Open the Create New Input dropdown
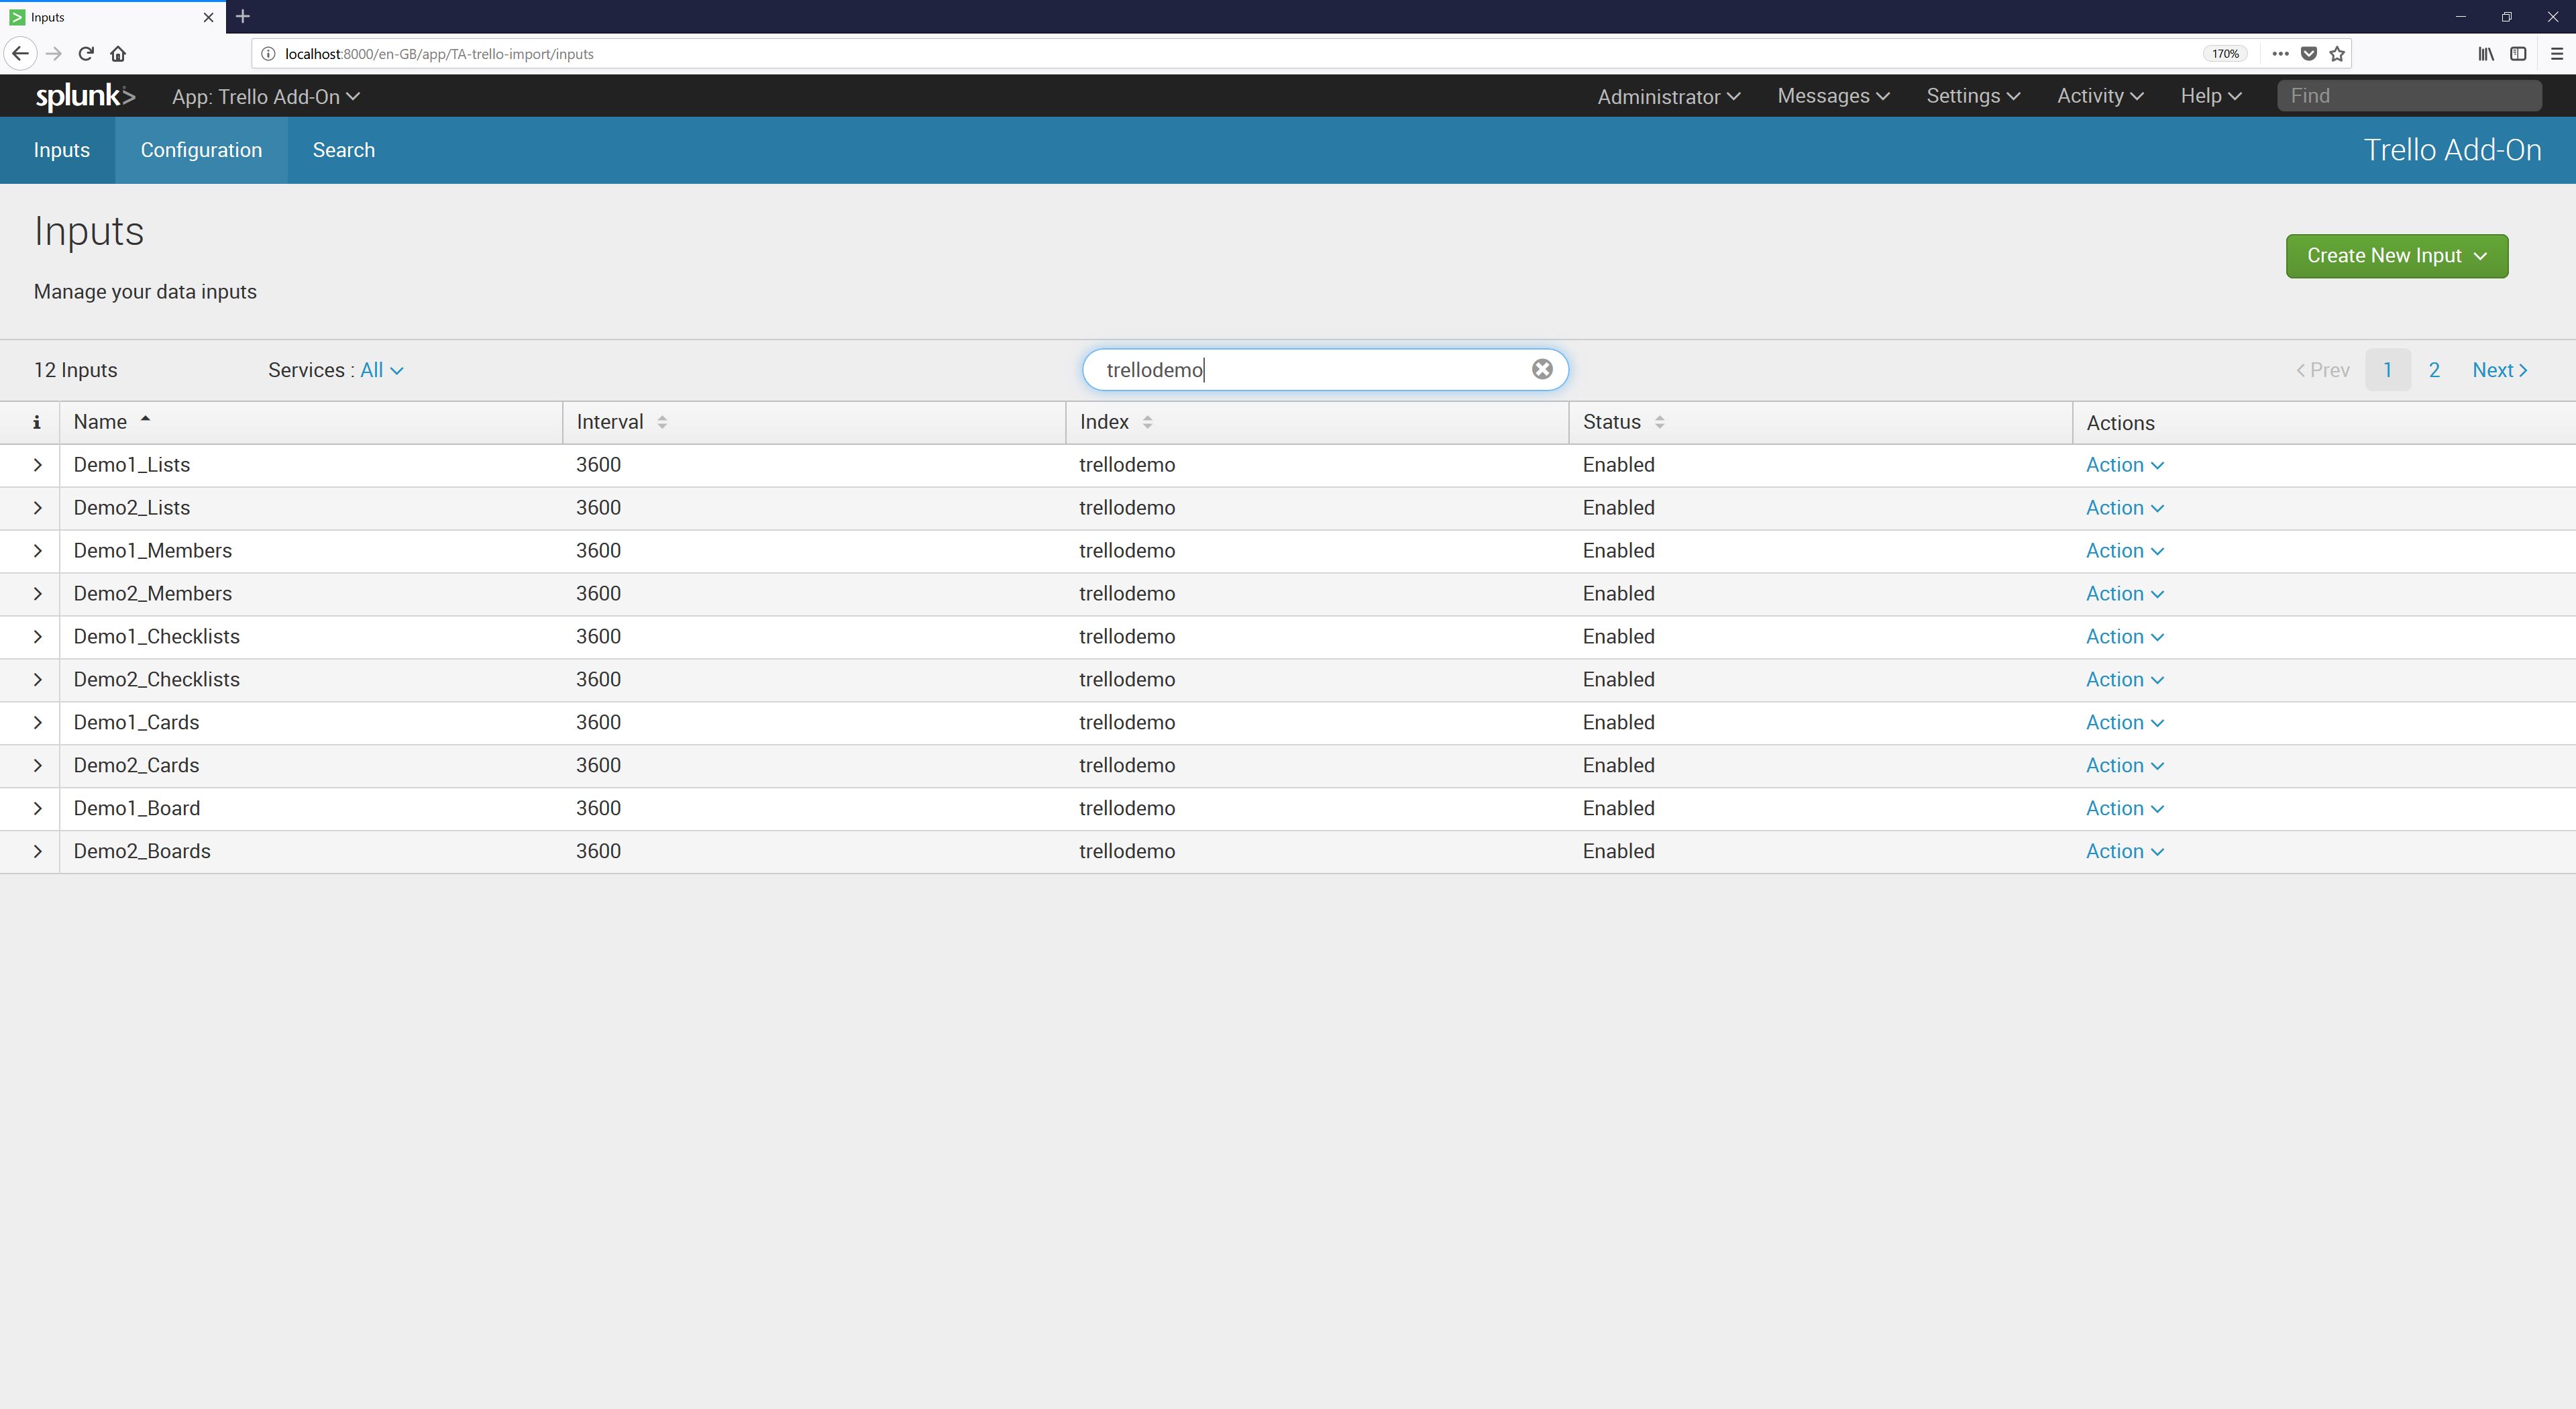Image resolution: width=2576 pixels, height=1409 pixels. point(2396,256)
